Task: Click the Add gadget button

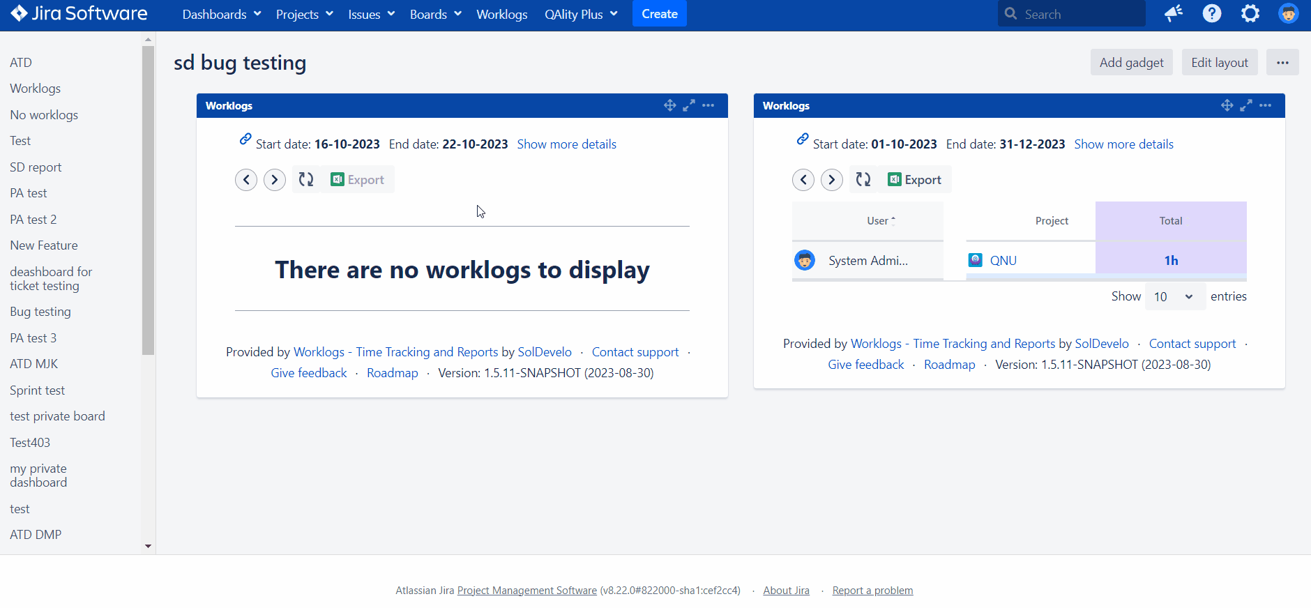Action: pos(1132,62)
